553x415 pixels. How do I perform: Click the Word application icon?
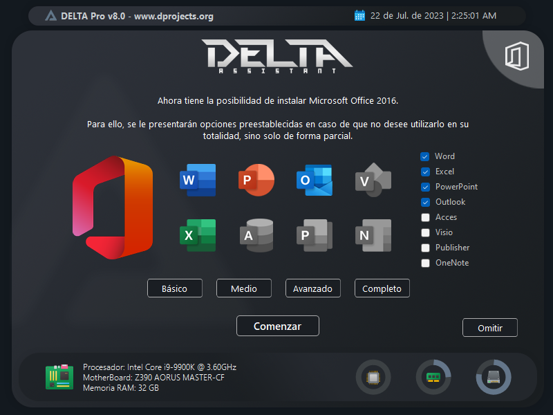point(197,181)
